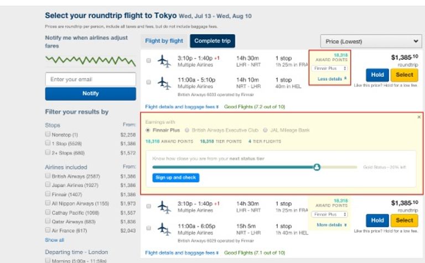The width and height of the screenshot is (425, 263).
Task: Tick the Qatar Airways filter checkbox
Action: tap(48, 221)
